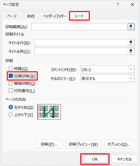Click into the 印刷範囲(A) input field
The height and width of the screenshot is (166, 140).
(79, 26)
